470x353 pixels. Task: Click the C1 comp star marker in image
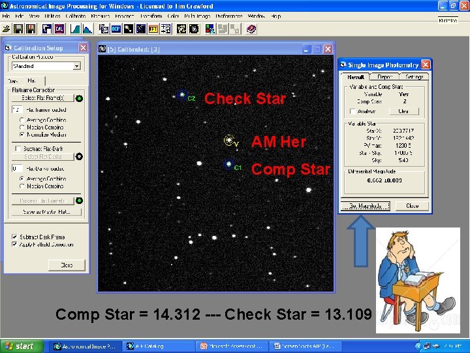[229, 164]
